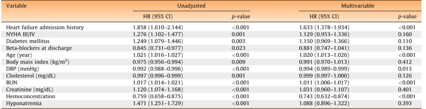Screen dimensions: 426x109
Task: Select the Age (year) row label
Action: point(19,55)
